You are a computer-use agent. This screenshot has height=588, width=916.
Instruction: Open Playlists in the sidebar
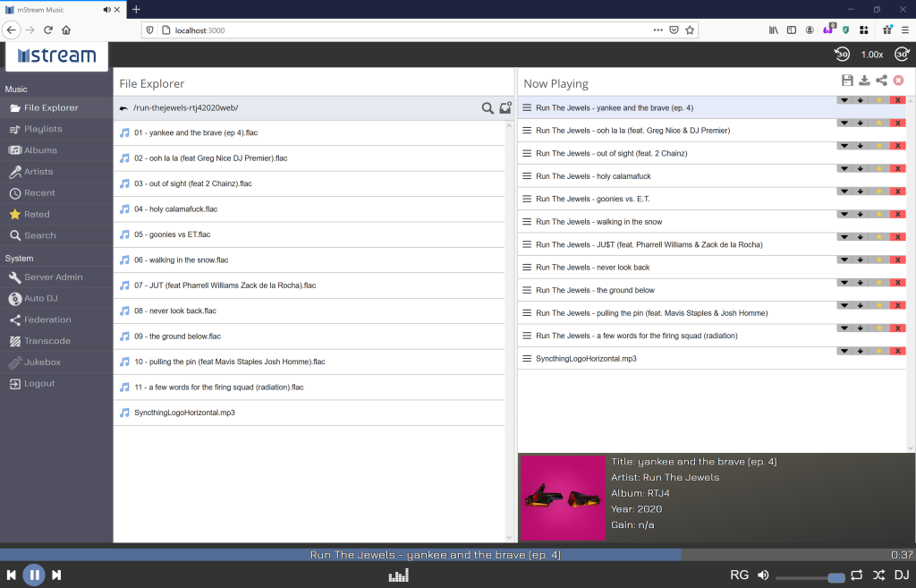tap(43, 129)
